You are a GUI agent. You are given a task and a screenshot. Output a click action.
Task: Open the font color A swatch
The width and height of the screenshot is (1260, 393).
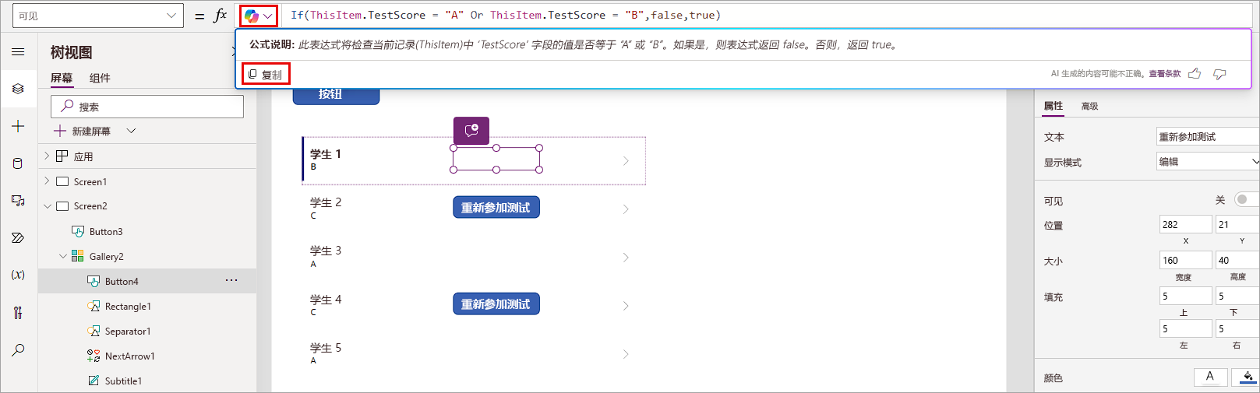[1210, 377]
